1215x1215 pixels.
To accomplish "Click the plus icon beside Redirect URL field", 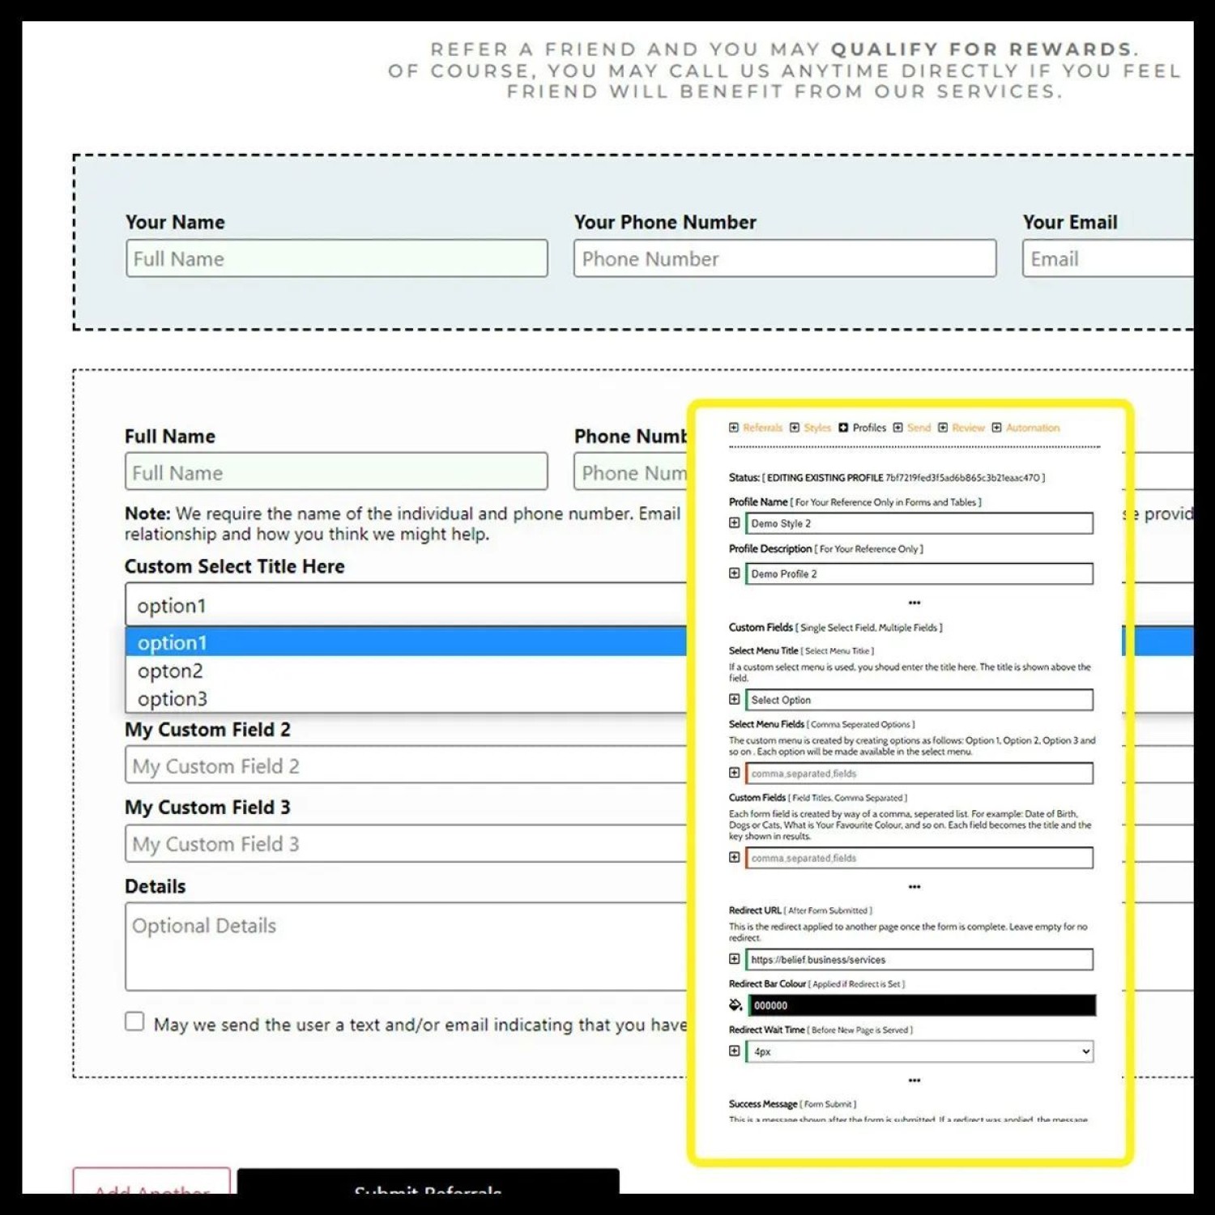I will pos(735,959).
